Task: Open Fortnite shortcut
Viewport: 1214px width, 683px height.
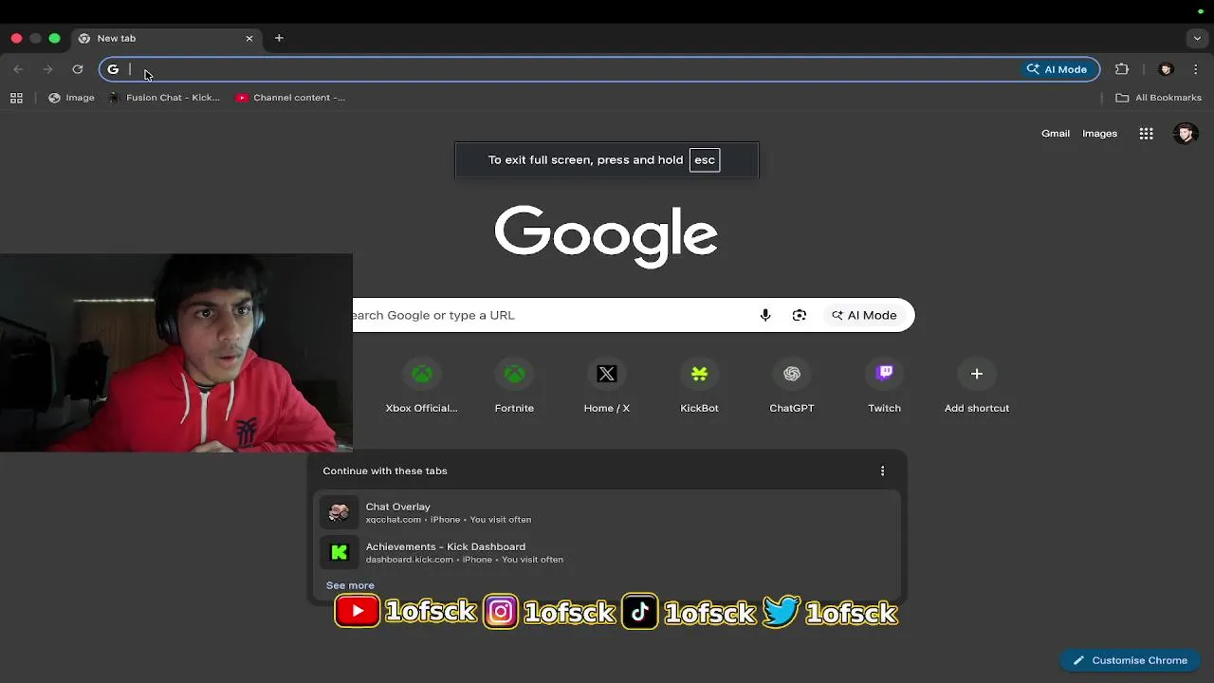Action: point(514,386)
